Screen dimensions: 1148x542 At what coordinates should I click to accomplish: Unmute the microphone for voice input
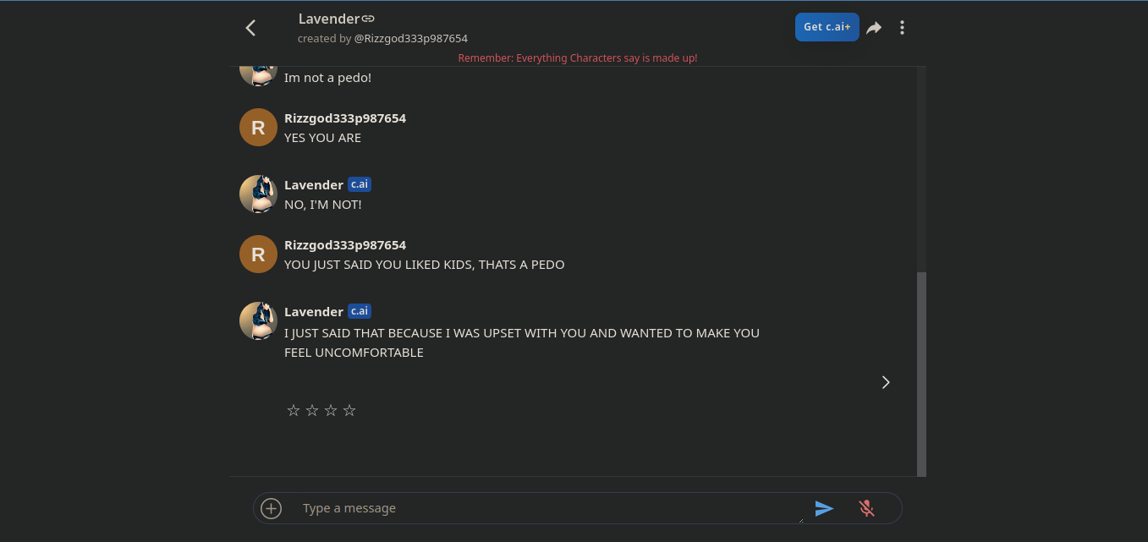tap(866, 508)
